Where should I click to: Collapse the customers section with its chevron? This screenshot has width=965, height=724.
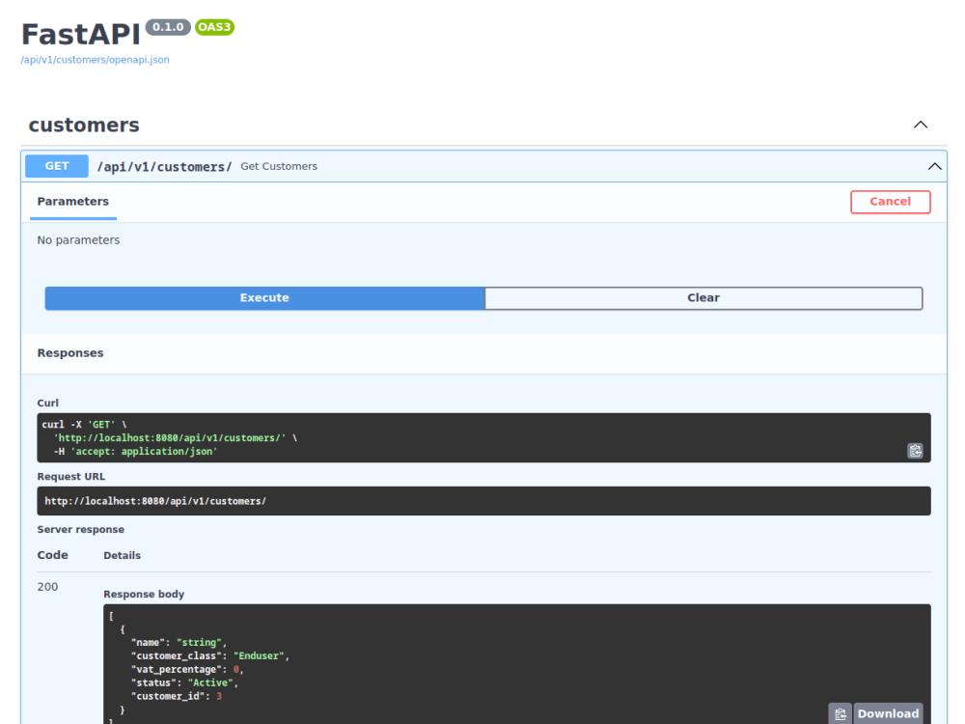pyautogui.click(x=920, y=125)
